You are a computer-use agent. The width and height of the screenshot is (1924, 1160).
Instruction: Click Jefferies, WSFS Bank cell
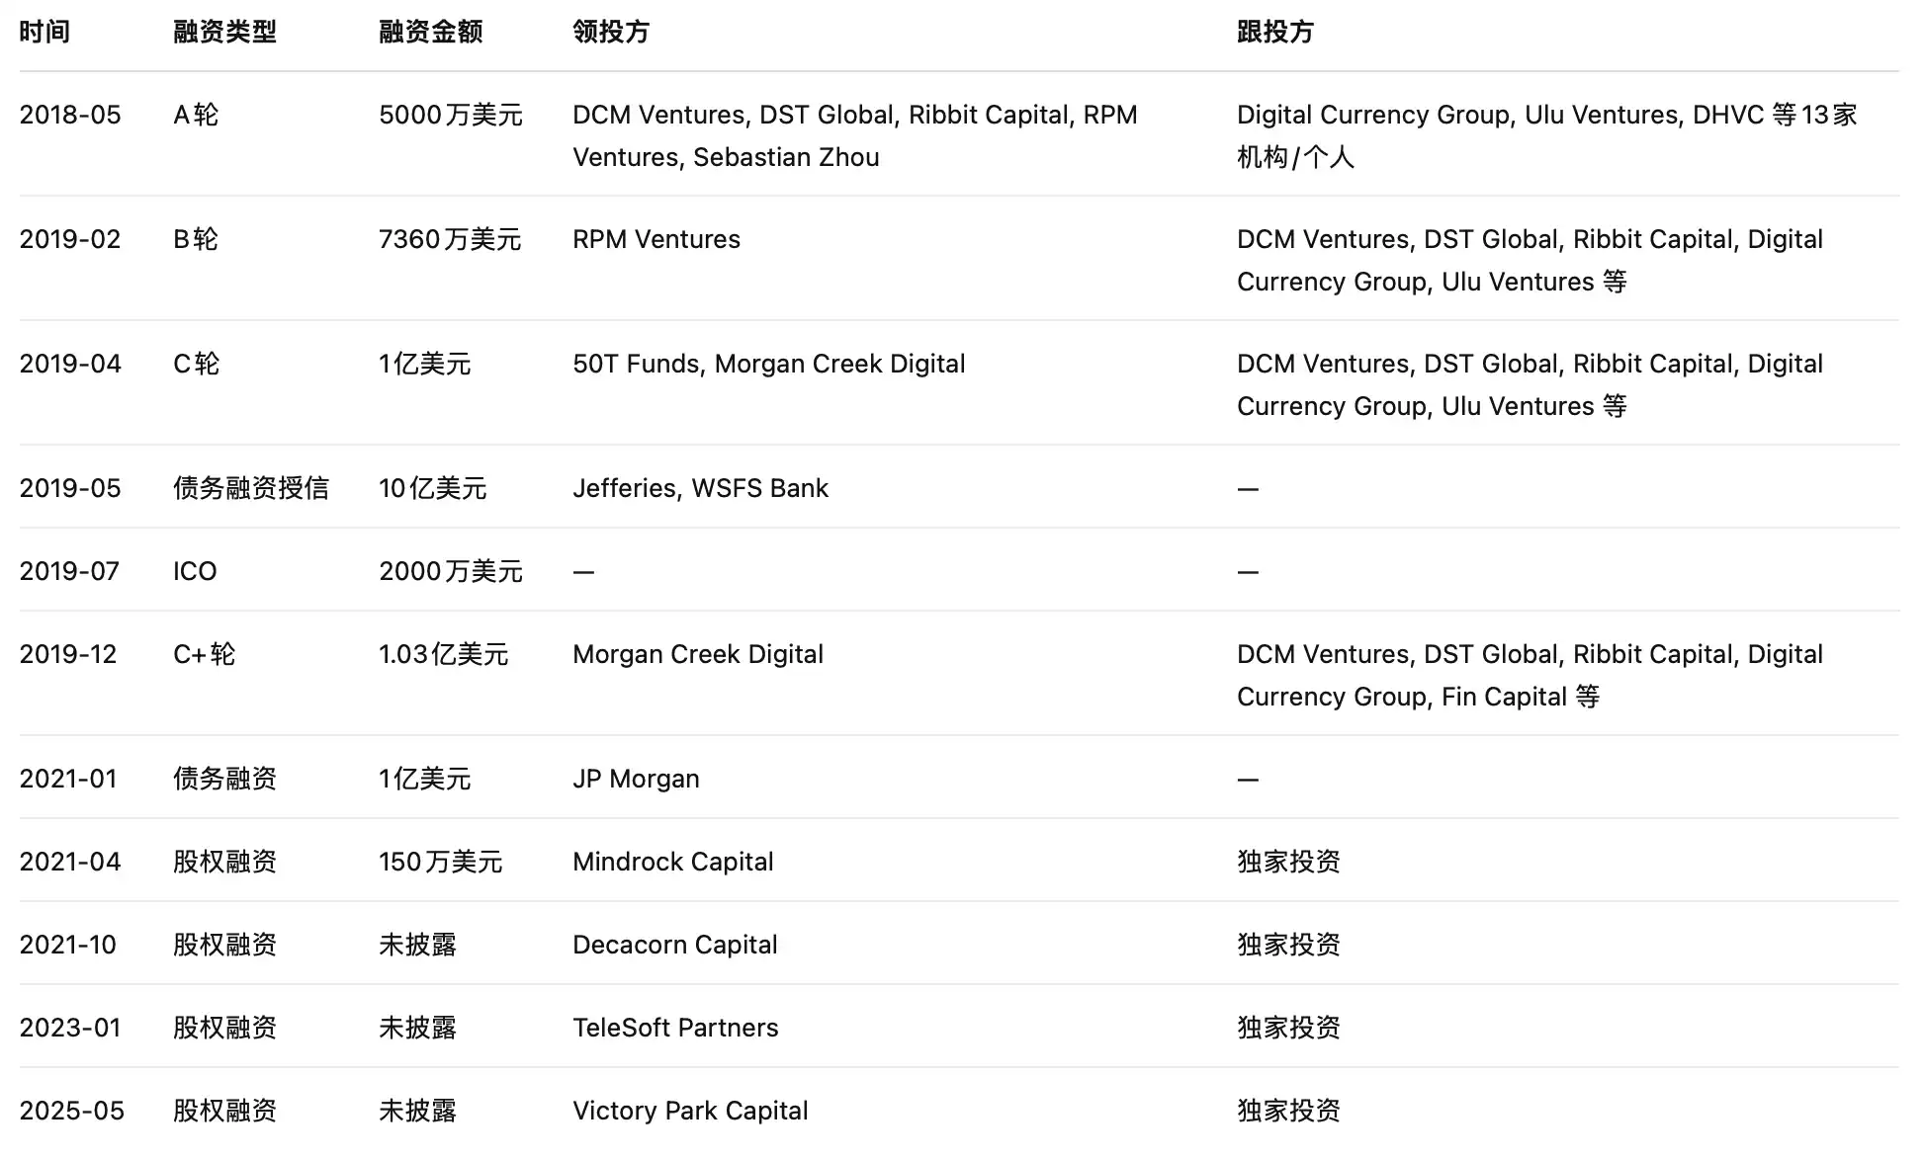700,488
